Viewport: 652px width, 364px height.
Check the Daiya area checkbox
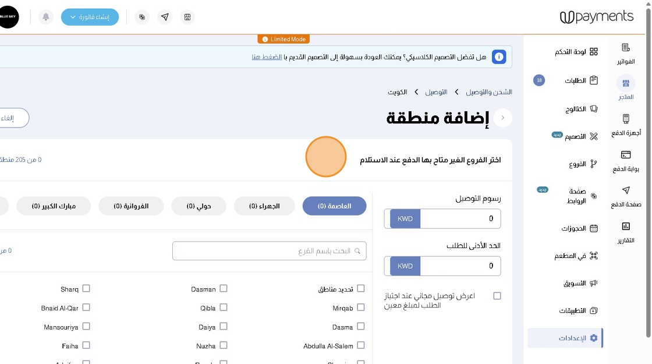(x=224, y=327)
